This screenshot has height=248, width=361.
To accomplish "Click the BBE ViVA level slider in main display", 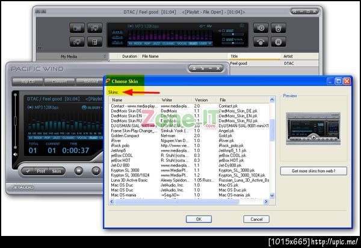I will click(233, 43).
